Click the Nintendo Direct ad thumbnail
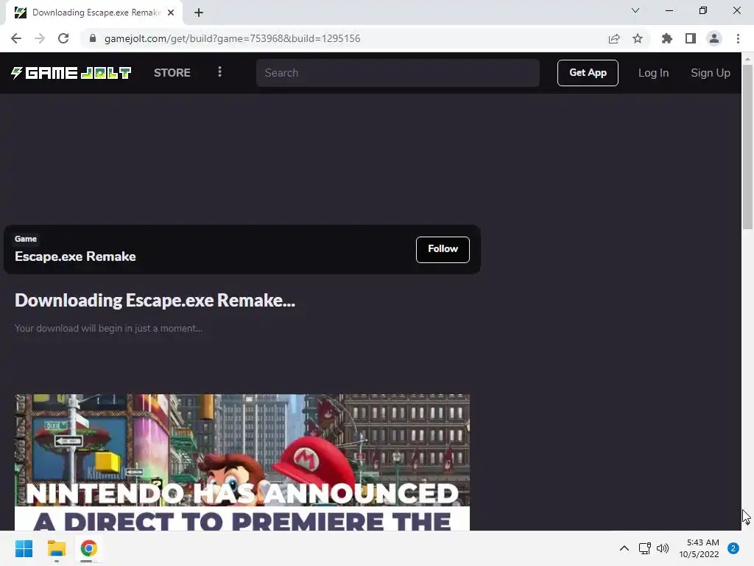The width and height of the screenshot is (754, 566). (x=242, y=463)
